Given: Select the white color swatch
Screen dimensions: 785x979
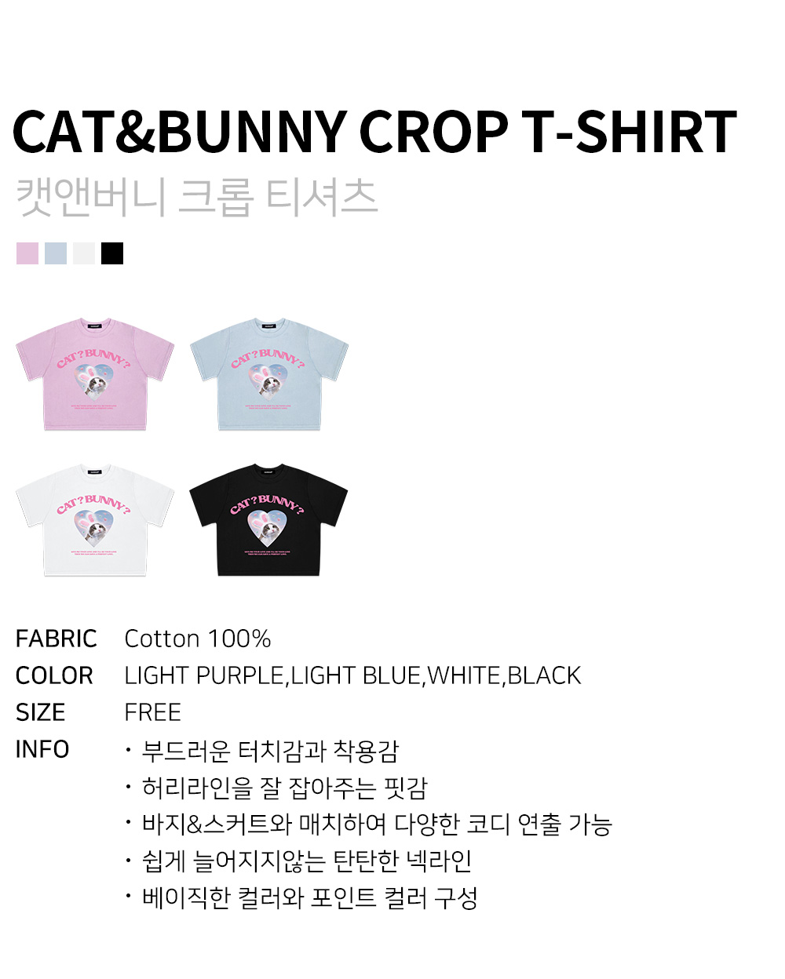Looking at the screenshot, I should pyautogui.click(x=84, y=253).
